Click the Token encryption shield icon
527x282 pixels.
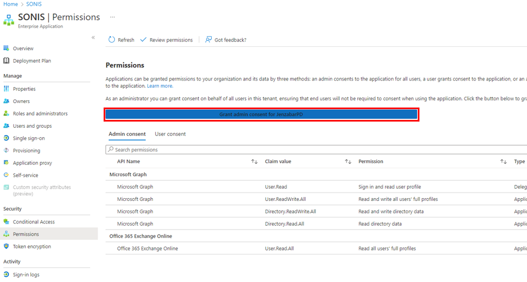(6, 246)
